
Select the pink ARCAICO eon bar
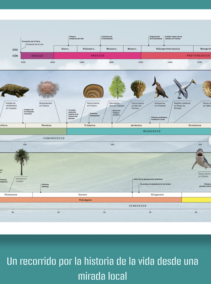click(97, 56)
